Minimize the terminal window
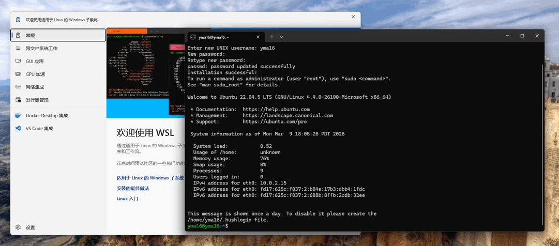559x246 pixels. click(x=507, y=36)
